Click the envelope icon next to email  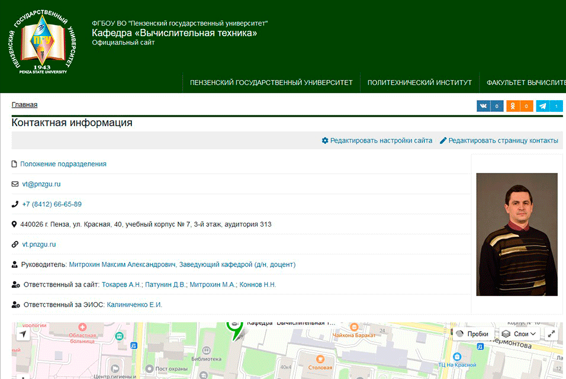(15, 184)
